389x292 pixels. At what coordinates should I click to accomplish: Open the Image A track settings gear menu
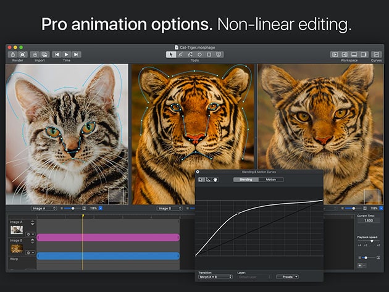pyautogui.click(x=30, y=234)
